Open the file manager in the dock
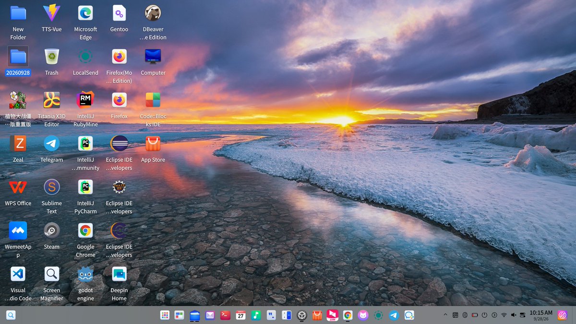Screen dimensions: 576x324 pyautogui.click(x=194, y=315)
